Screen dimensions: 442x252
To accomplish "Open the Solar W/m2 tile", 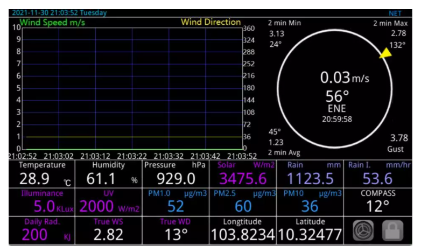I will tap(243, 173).
